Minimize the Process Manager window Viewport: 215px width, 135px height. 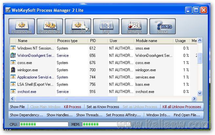(188, 10)
